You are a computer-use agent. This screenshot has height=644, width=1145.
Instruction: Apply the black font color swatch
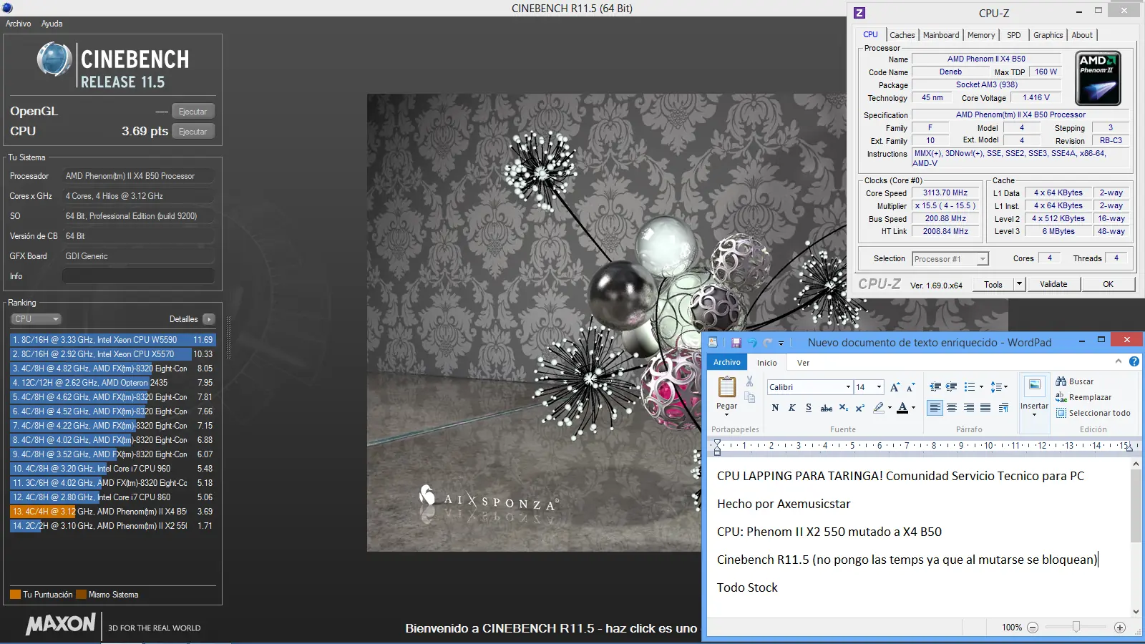point(902,408)
